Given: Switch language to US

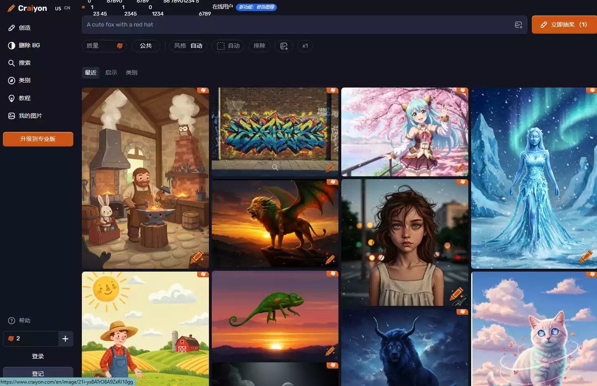Looking at the screenshot, I should click(58, 8).
